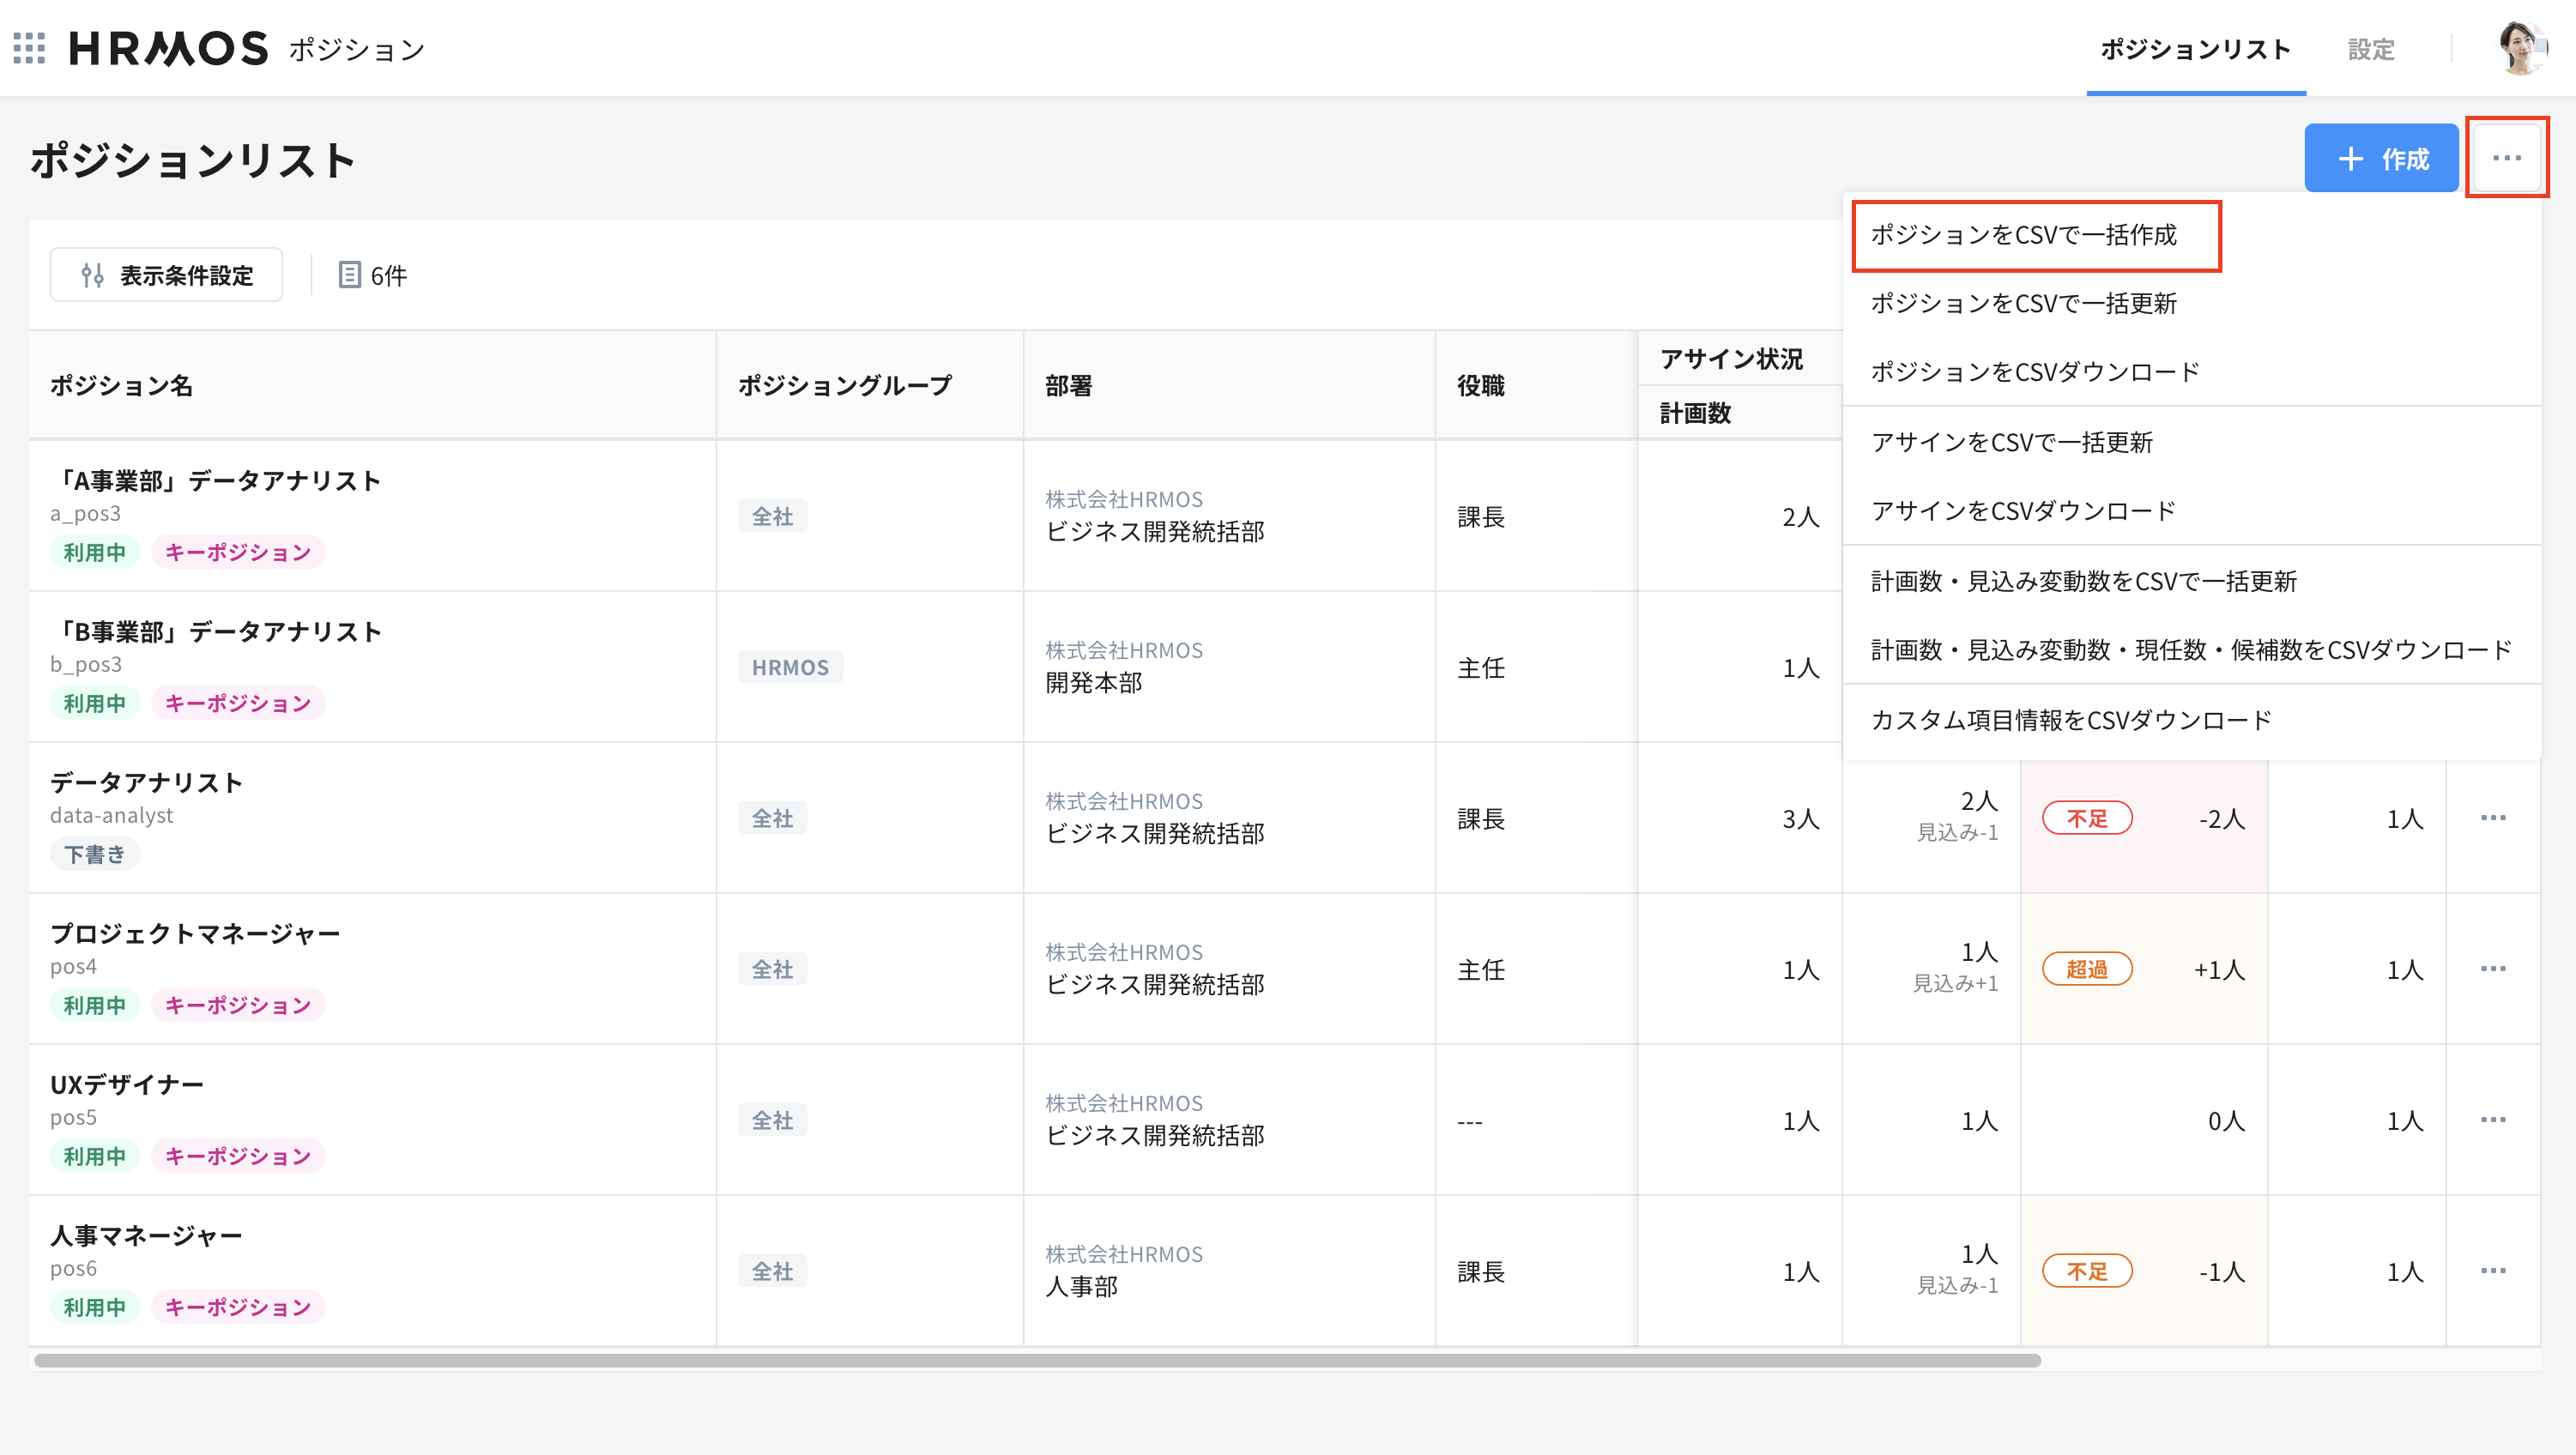Screen dimensions: 2576x1455
Task: Select the ポジションリスト tab
Action: [2196, 49]
